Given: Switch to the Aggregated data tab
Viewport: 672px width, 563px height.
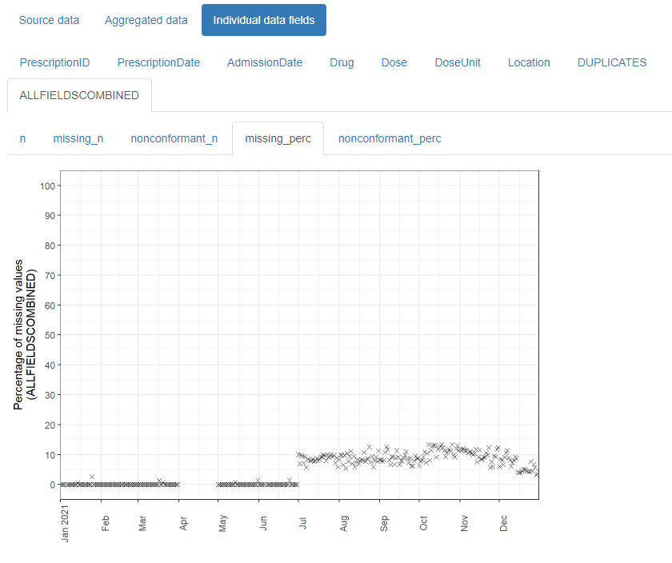Looking at the screenshot, I should 146,20.
